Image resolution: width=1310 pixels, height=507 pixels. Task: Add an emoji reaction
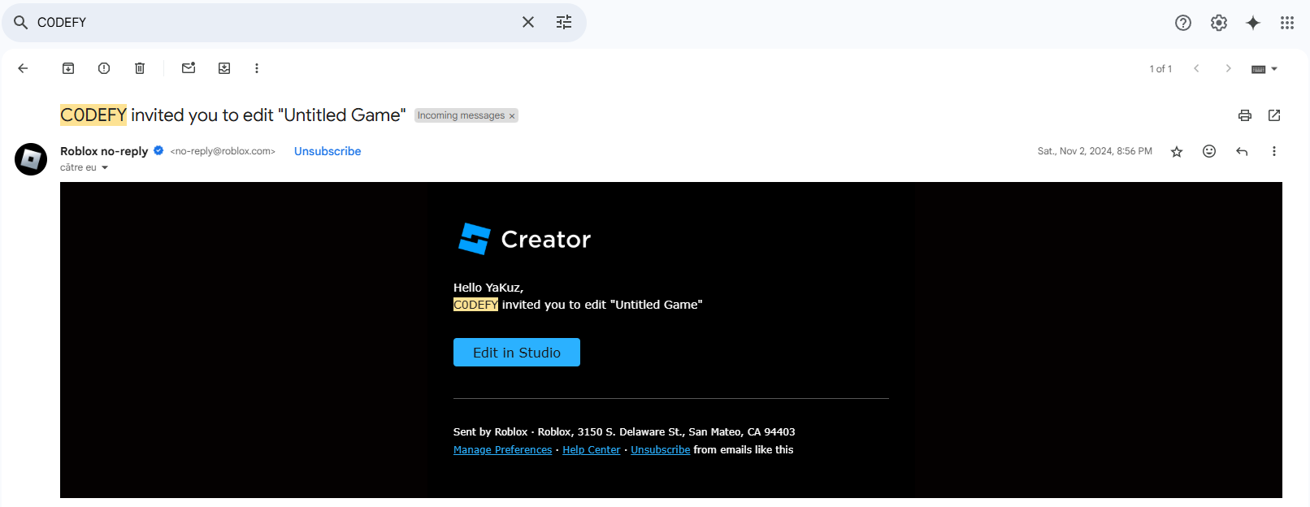coord(1209,151)
